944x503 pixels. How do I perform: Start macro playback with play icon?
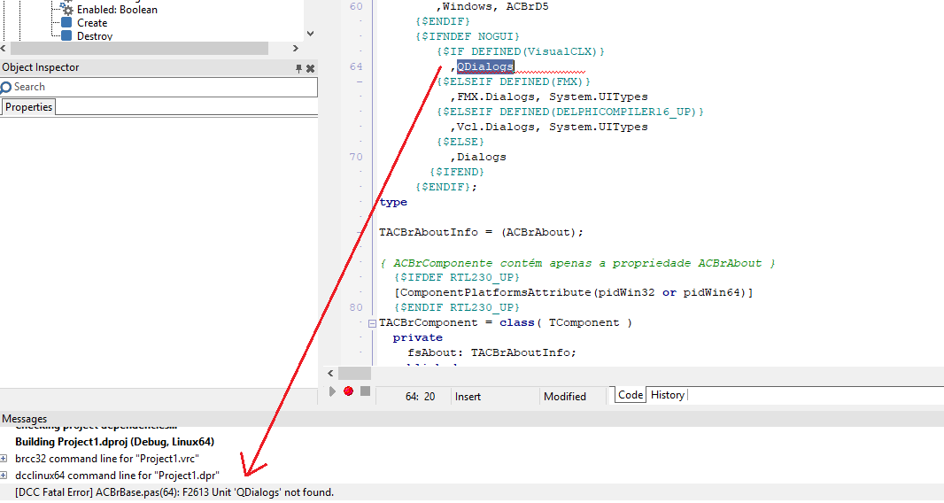click(x=332, y=391)
